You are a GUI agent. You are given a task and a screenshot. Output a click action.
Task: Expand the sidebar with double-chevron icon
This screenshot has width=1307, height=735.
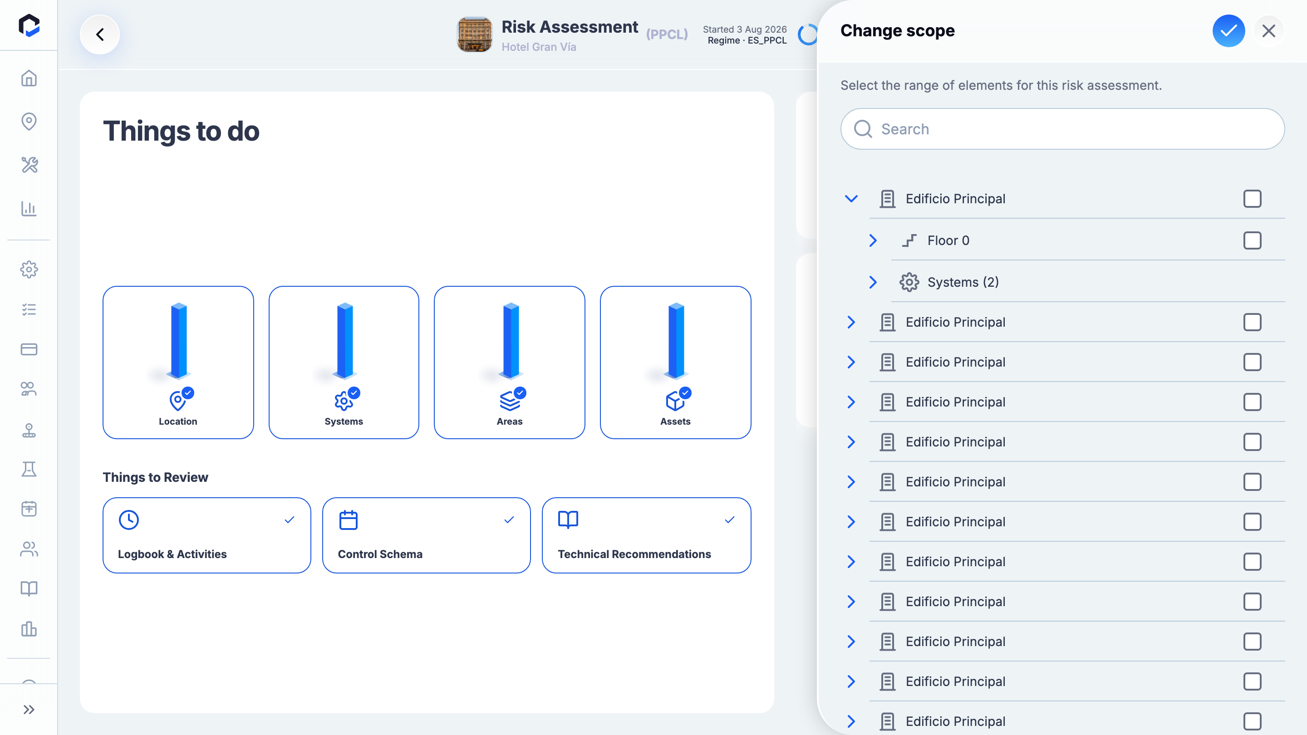coord(29,709)
